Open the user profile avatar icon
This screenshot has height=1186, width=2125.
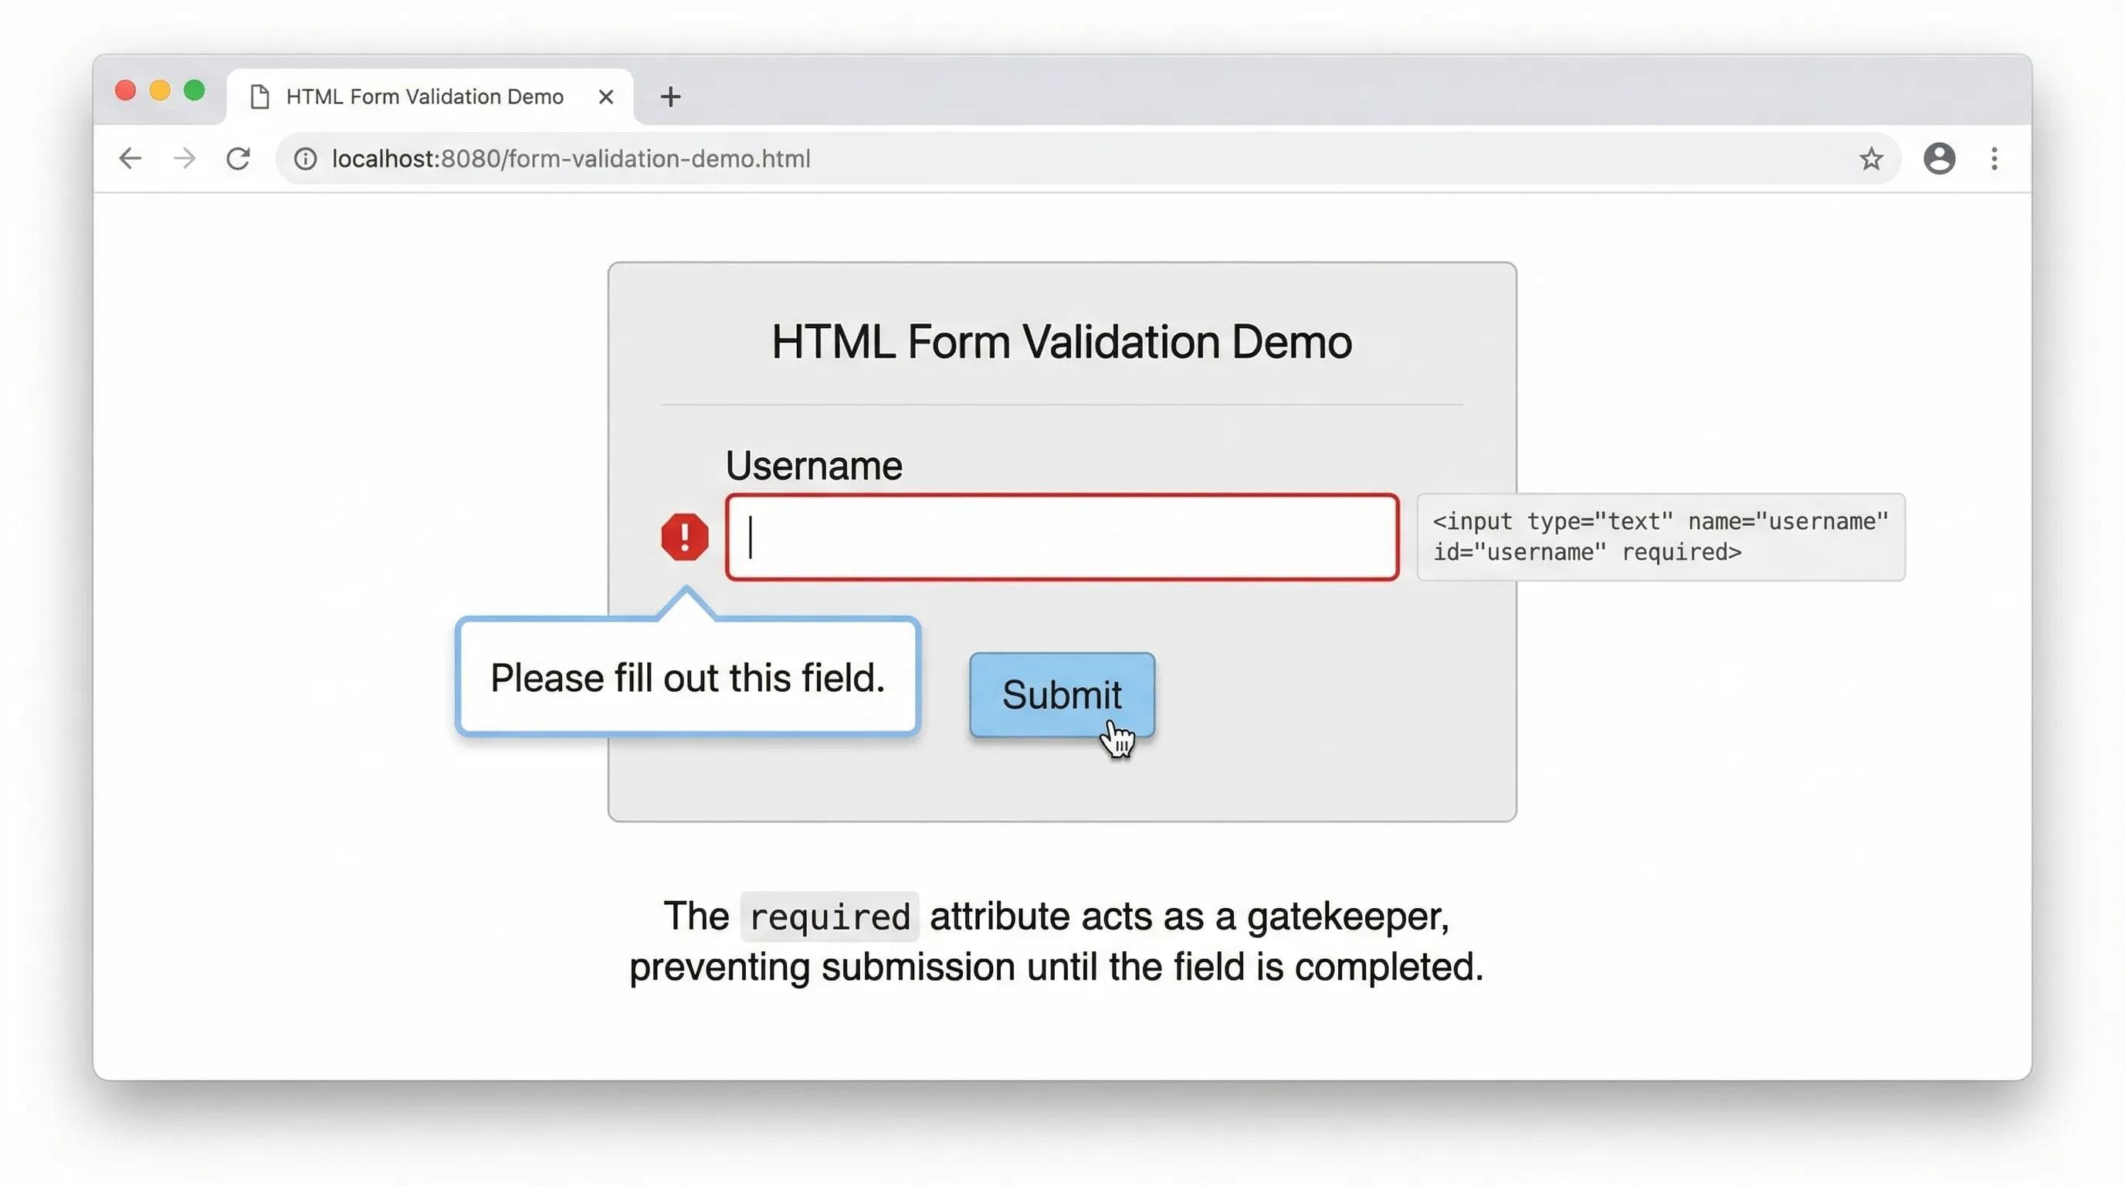(1939, 158)
